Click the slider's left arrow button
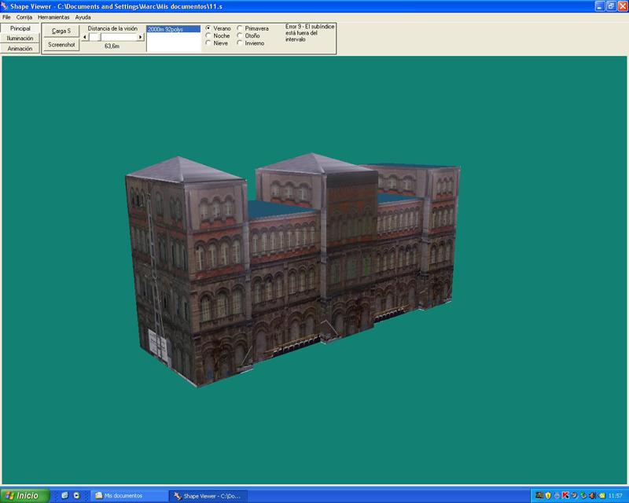The image size is (629, 503). [x=85, y=37]
